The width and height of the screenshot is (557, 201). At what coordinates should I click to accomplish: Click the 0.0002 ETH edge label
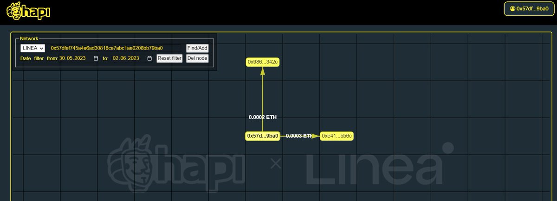(262, 117)
